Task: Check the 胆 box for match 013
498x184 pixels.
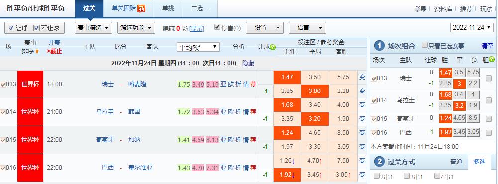Action: 489,78
